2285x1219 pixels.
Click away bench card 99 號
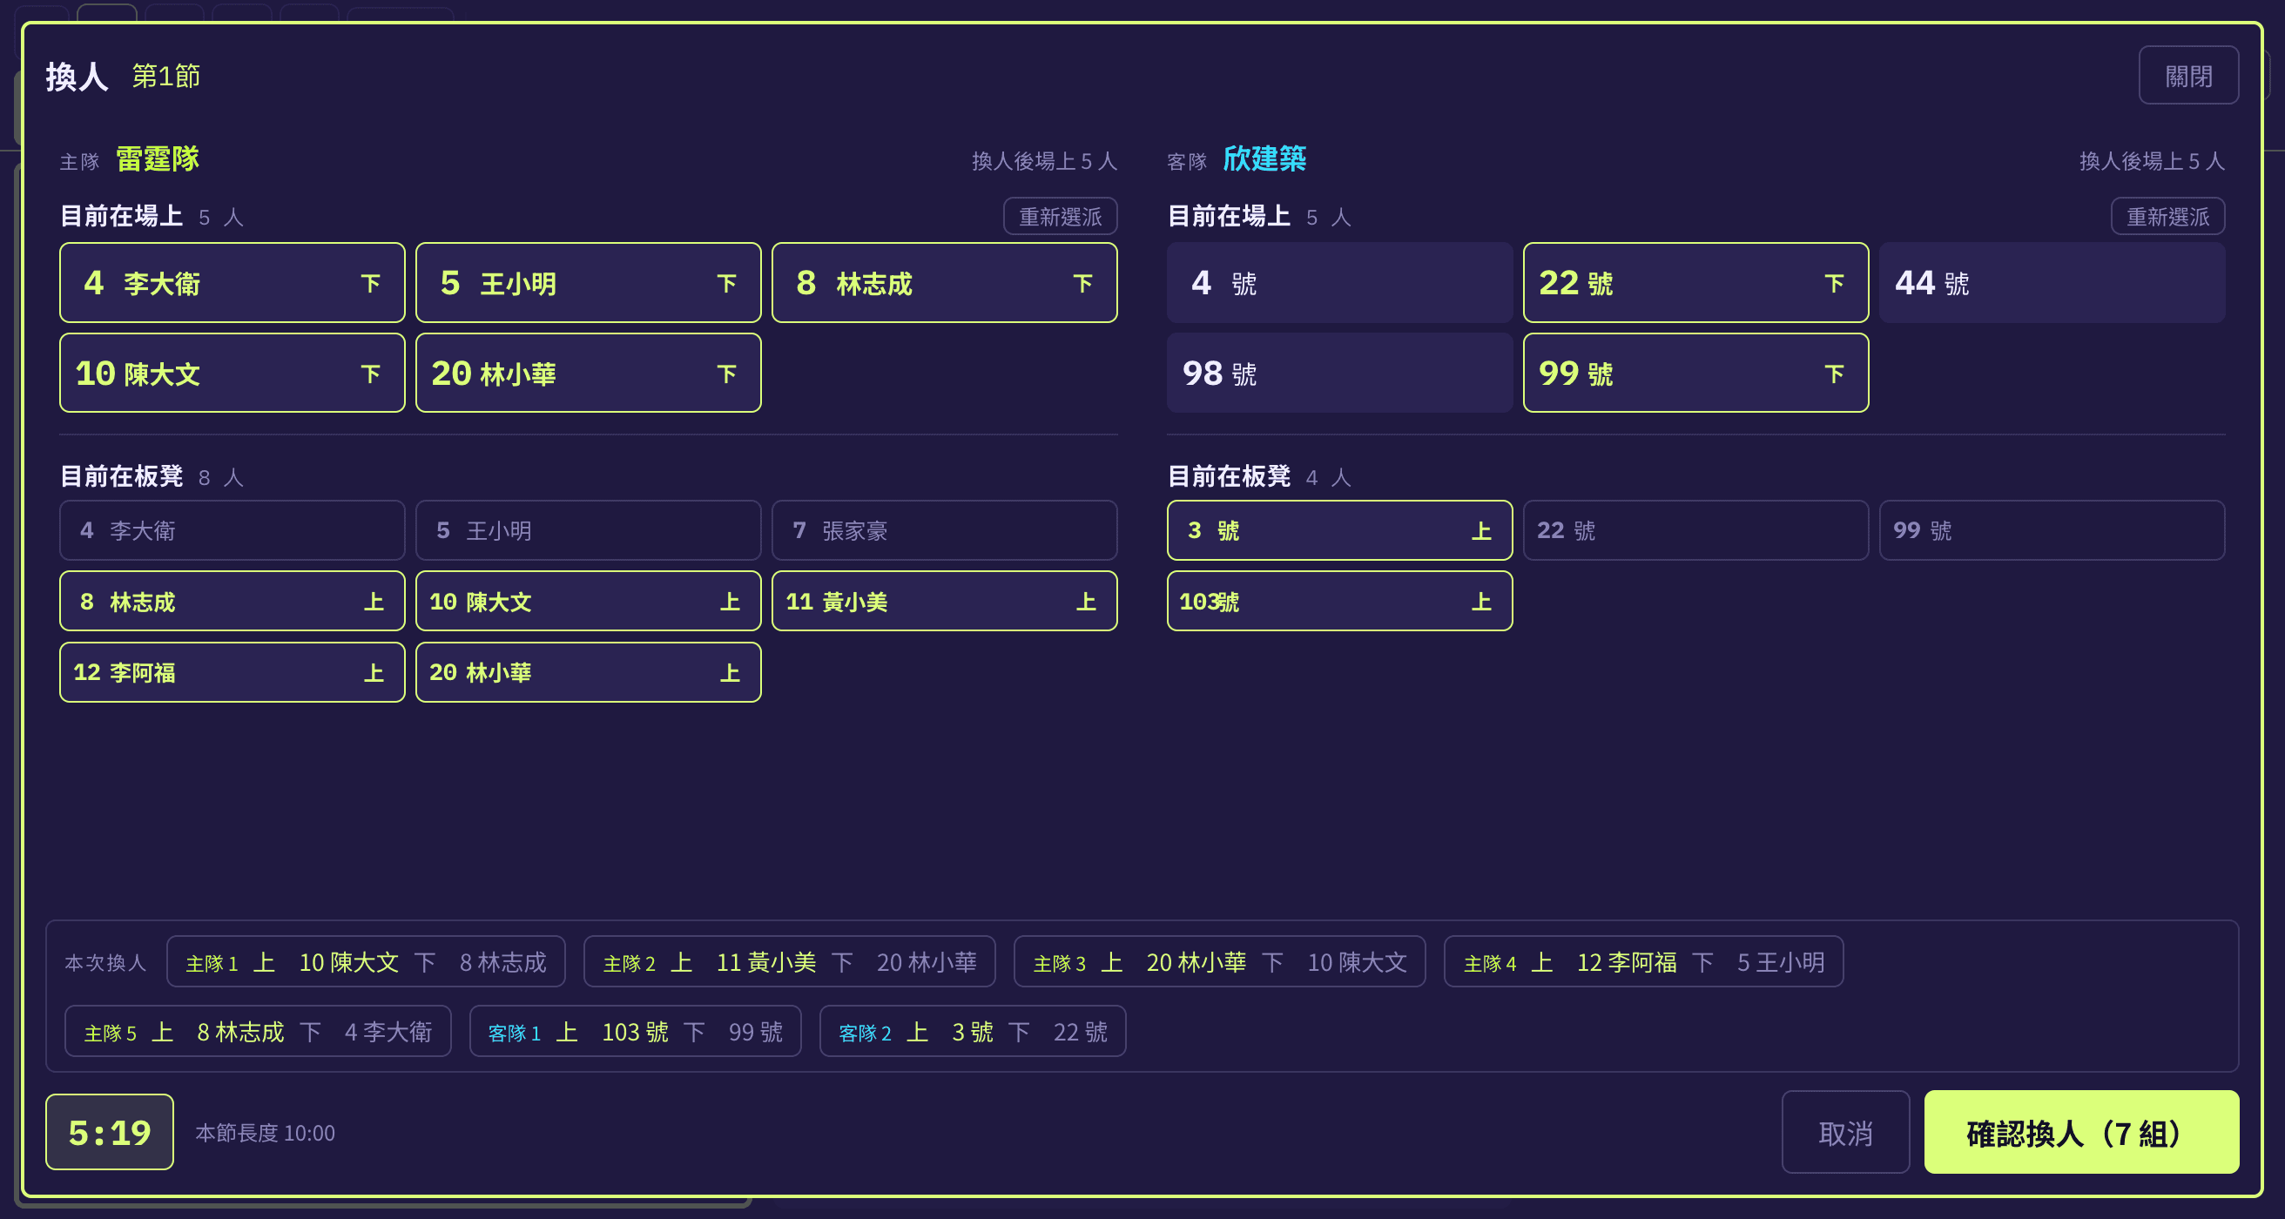2052,530
